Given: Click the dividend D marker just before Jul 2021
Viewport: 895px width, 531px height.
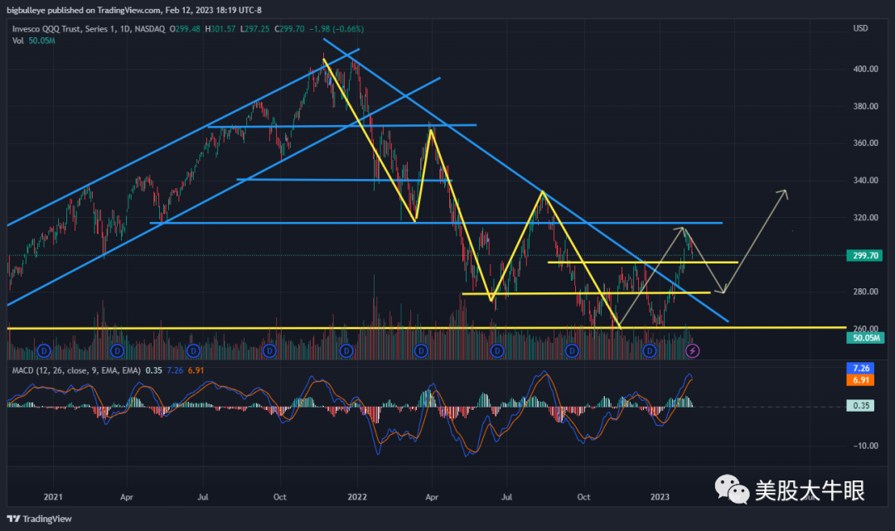Looking at the screenshot, I should pos(193,350).
